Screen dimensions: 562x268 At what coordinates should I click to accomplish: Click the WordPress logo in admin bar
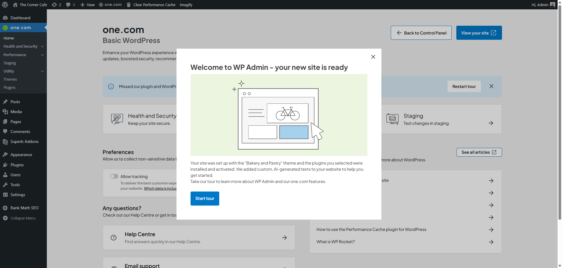(5, 5)
